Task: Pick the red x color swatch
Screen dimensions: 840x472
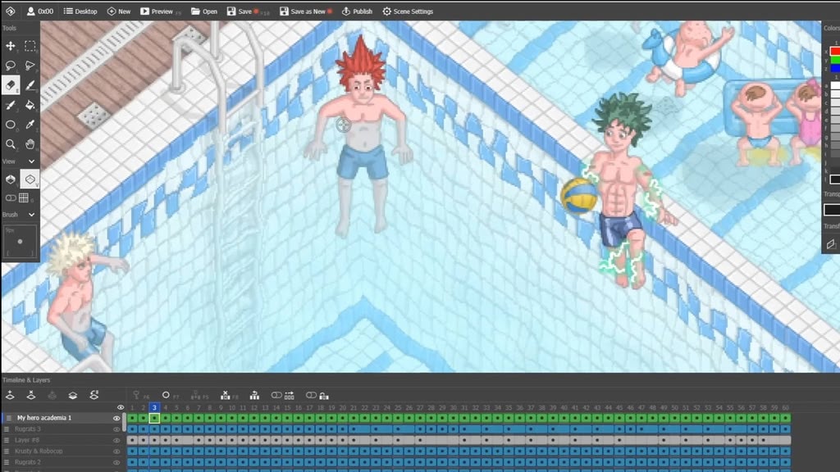Action: coord(834,52)
